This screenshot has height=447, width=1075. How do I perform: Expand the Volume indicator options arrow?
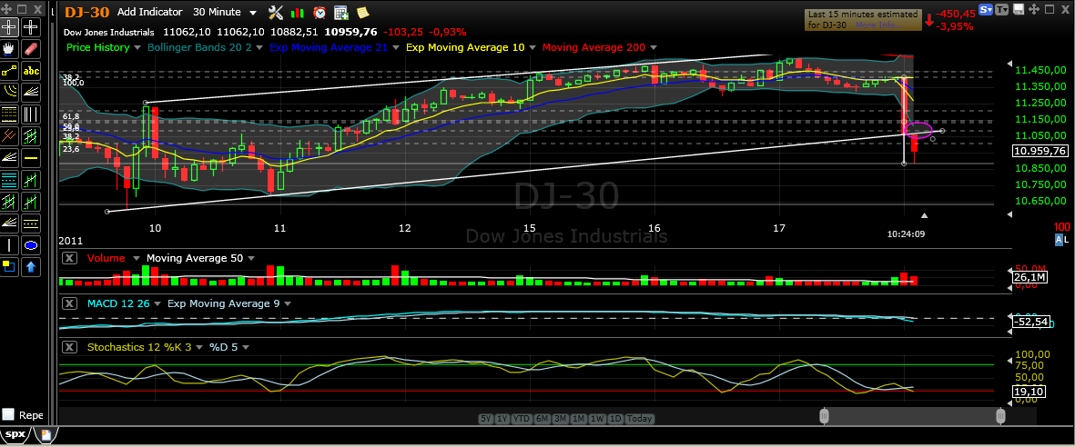[x=135, y=259]
